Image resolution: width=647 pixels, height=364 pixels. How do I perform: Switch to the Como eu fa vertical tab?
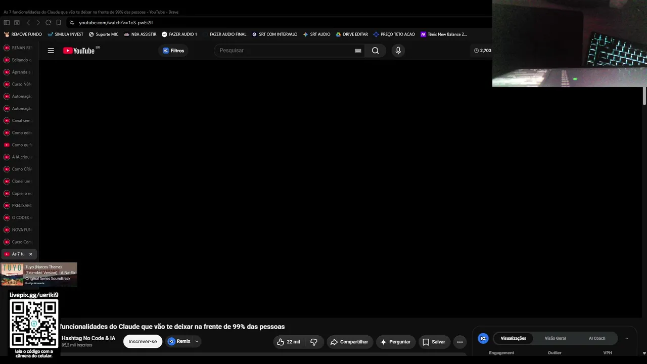[x=19, y=145]
